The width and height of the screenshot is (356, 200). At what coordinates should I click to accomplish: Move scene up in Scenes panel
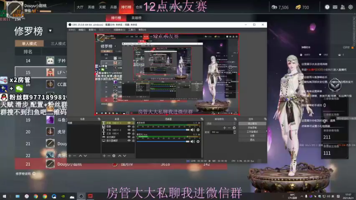pyautogui.click(x=81, y=156)
